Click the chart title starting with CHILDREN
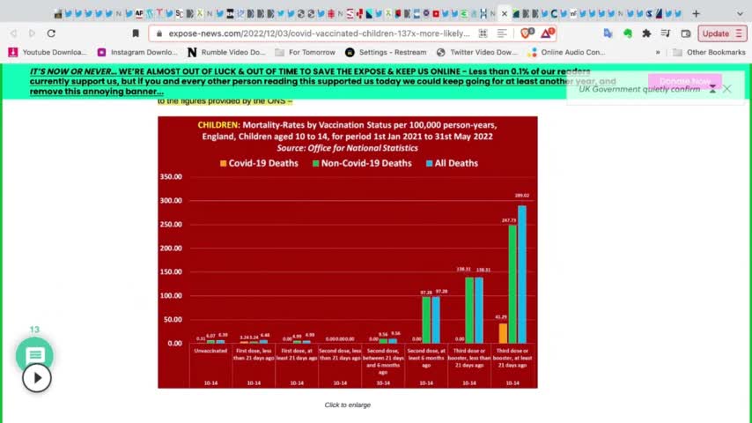 (x=347, y=130)
